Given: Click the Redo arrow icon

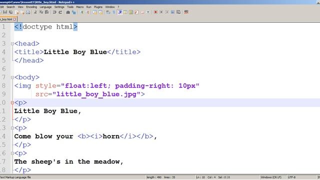Looking at the screenshot, I should 60,12.
